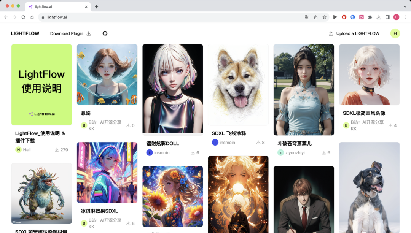
Task: Open the LightFlow_使用说明 & 插件下载 title
Action: click(40, 137)
